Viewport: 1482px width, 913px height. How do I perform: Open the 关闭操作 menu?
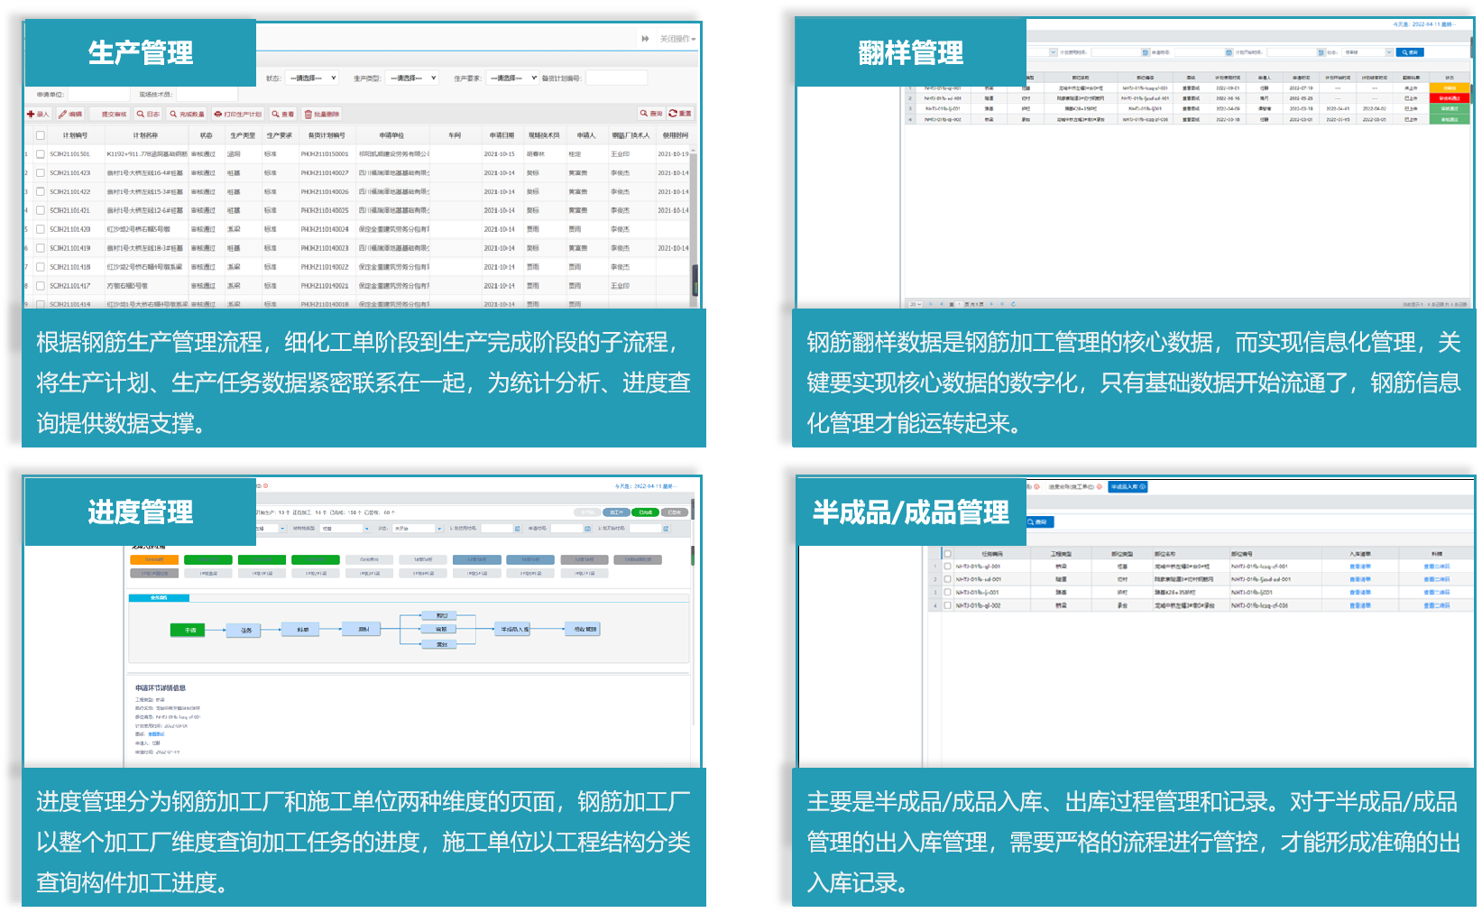click(677, 39)
